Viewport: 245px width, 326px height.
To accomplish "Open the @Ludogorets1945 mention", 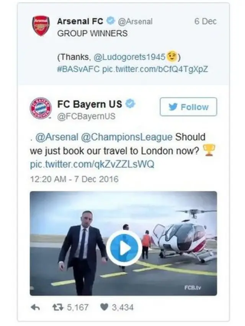I will coord(129,57).
